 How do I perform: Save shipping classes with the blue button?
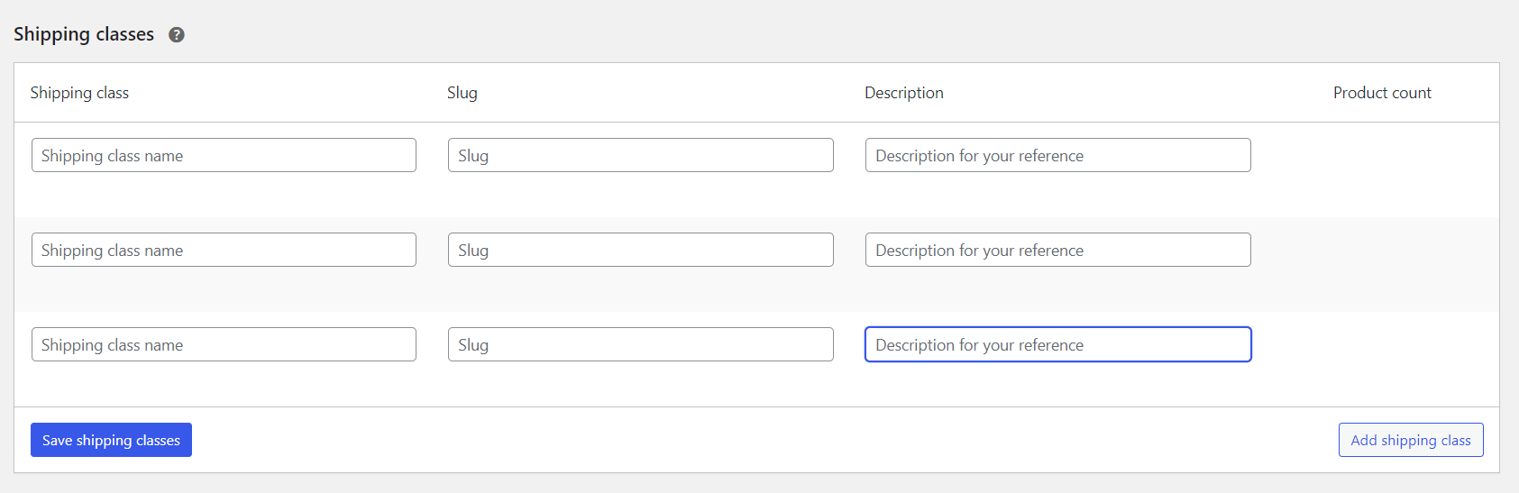pos(111,440)
